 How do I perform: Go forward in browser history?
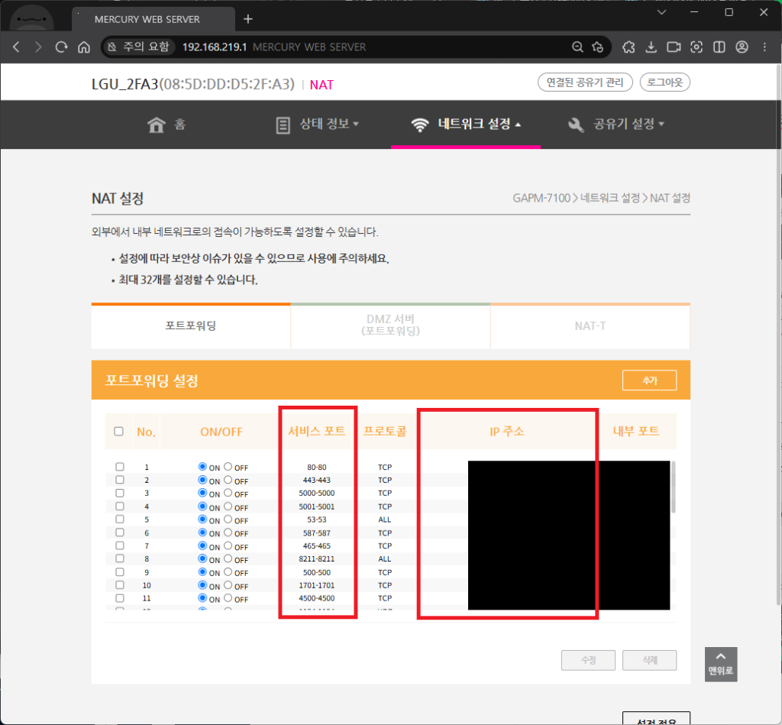point(38,47)
